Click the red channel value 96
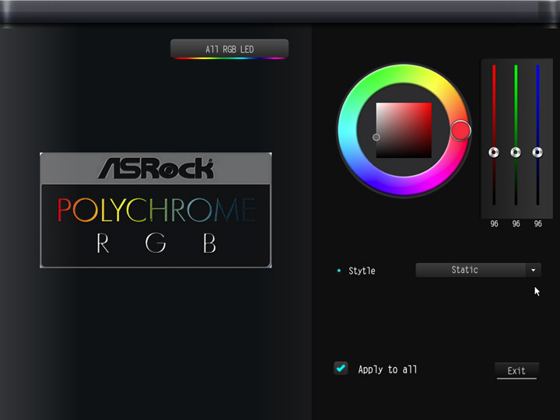Image resolution: width=560 pixels, height=420 pixels. (x=494, y=224)
